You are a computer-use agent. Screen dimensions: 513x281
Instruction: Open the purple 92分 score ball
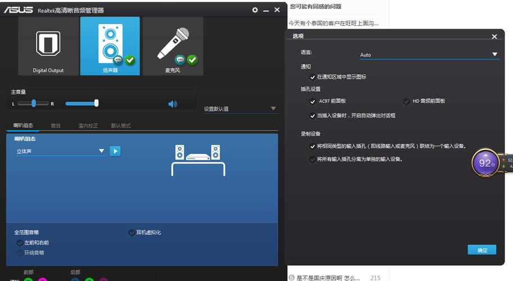485,163
